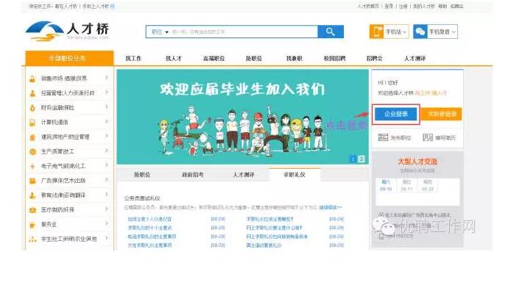Image resolution: width=508 pixels, height=282 pixels.
Task: Click the 填写简历 text link
Action: 445,138
